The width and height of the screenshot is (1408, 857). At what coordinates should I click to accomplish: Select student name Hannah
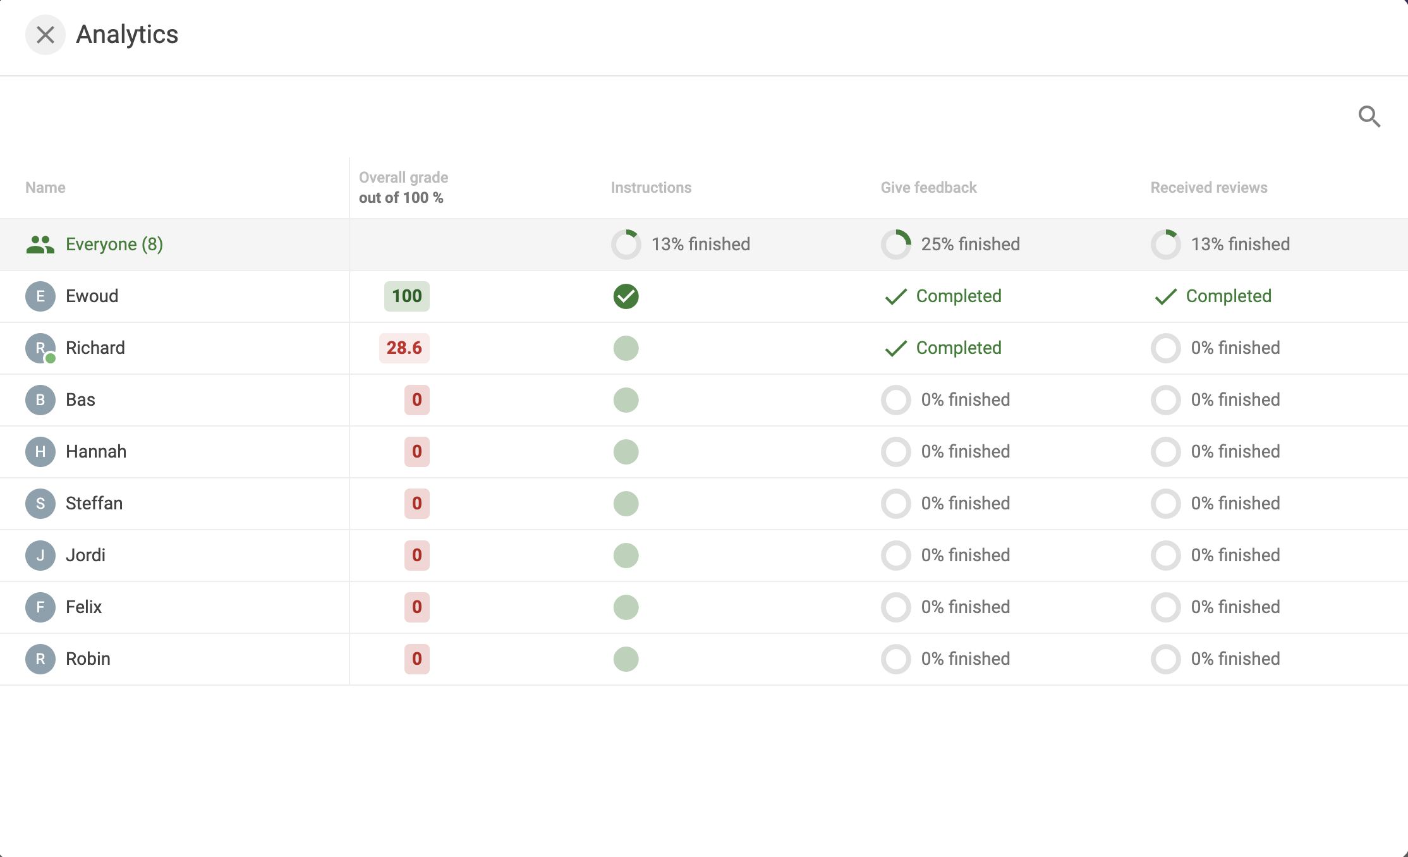click(96, 452)
